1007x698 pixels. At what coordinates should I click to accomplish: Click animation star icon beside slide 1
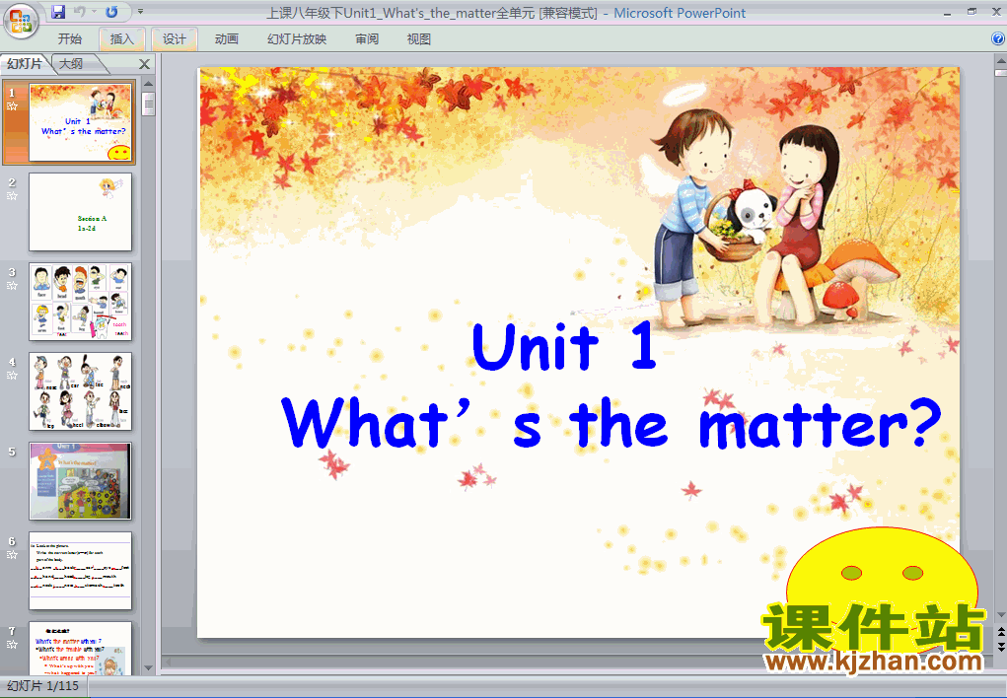tap(12, 106)
